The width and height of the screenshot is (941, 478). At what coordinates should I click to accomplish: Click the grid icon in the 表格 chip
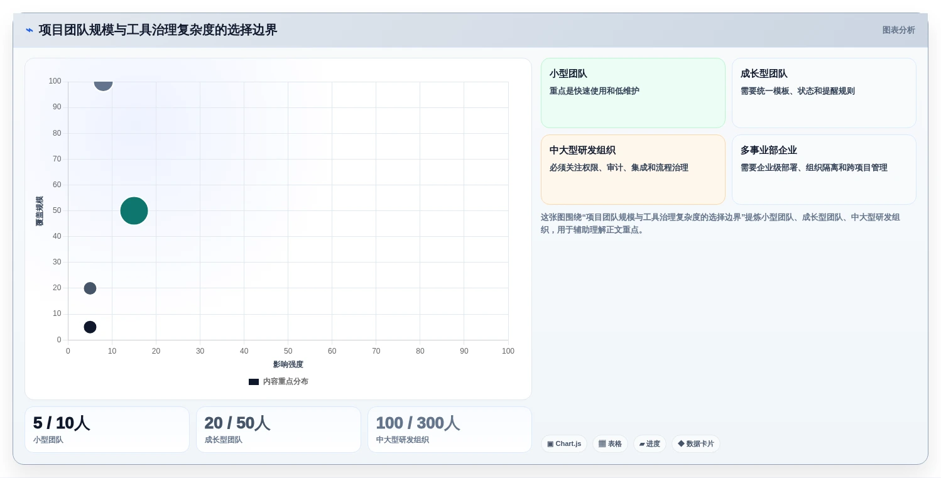(x=602, y=444)
